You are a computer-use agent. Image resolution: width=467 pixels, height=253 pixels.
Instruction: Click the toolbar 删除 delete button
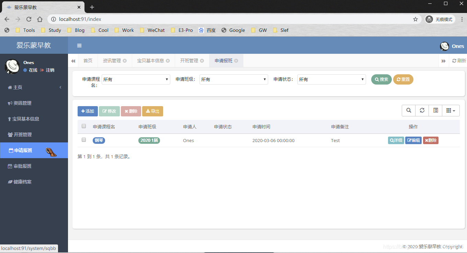(x=131, y=111)
